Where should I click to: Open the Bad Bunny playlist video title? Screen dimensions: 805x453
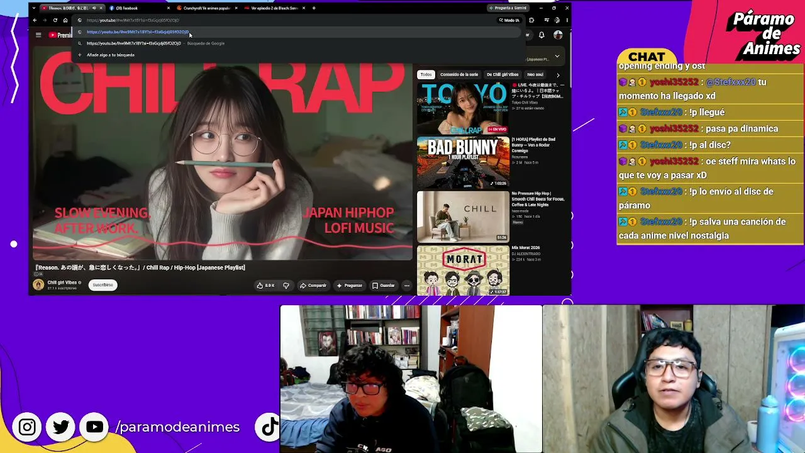click(x=533, y=145)
